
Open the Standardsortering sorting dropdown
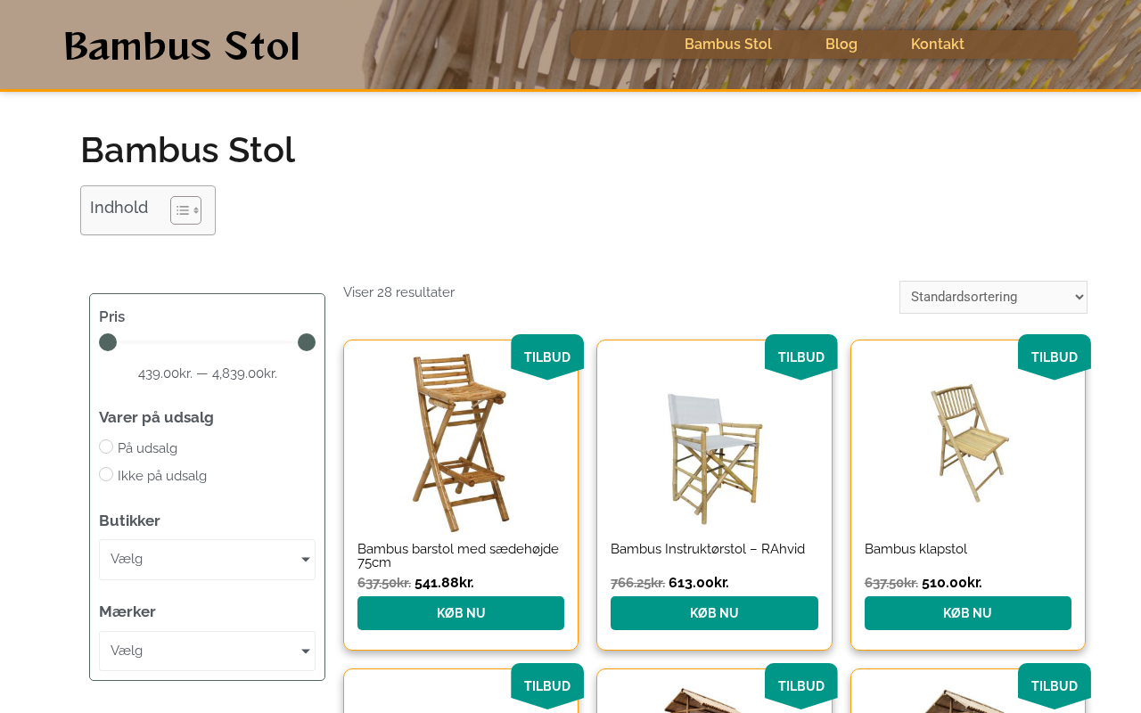[993, 297]
